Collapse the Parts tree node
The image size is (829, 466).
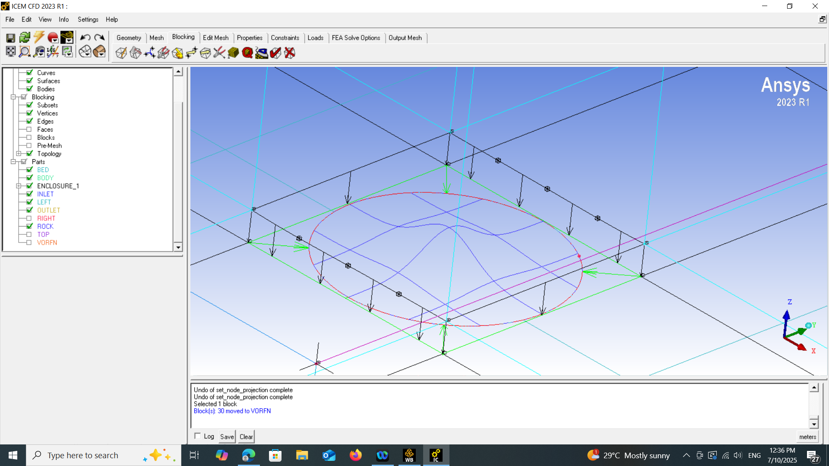pyautogui.click(x=13, y=162)
